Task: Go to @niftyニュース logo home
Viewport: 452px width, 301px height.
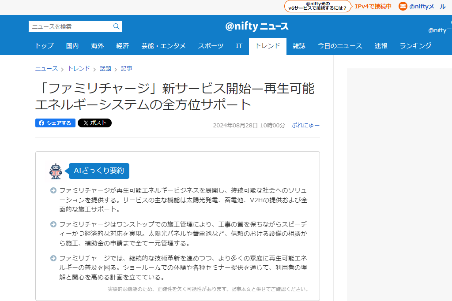Action: [256, 26]
